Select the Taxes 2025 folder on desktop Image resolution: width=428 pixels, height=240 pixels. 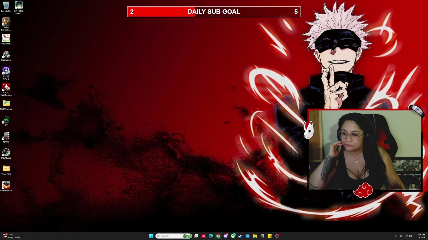[6, 170]
